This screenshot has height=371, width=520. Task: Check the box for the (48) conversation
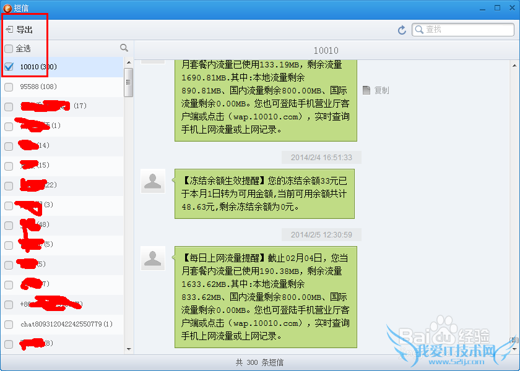(x=9, y=226)
